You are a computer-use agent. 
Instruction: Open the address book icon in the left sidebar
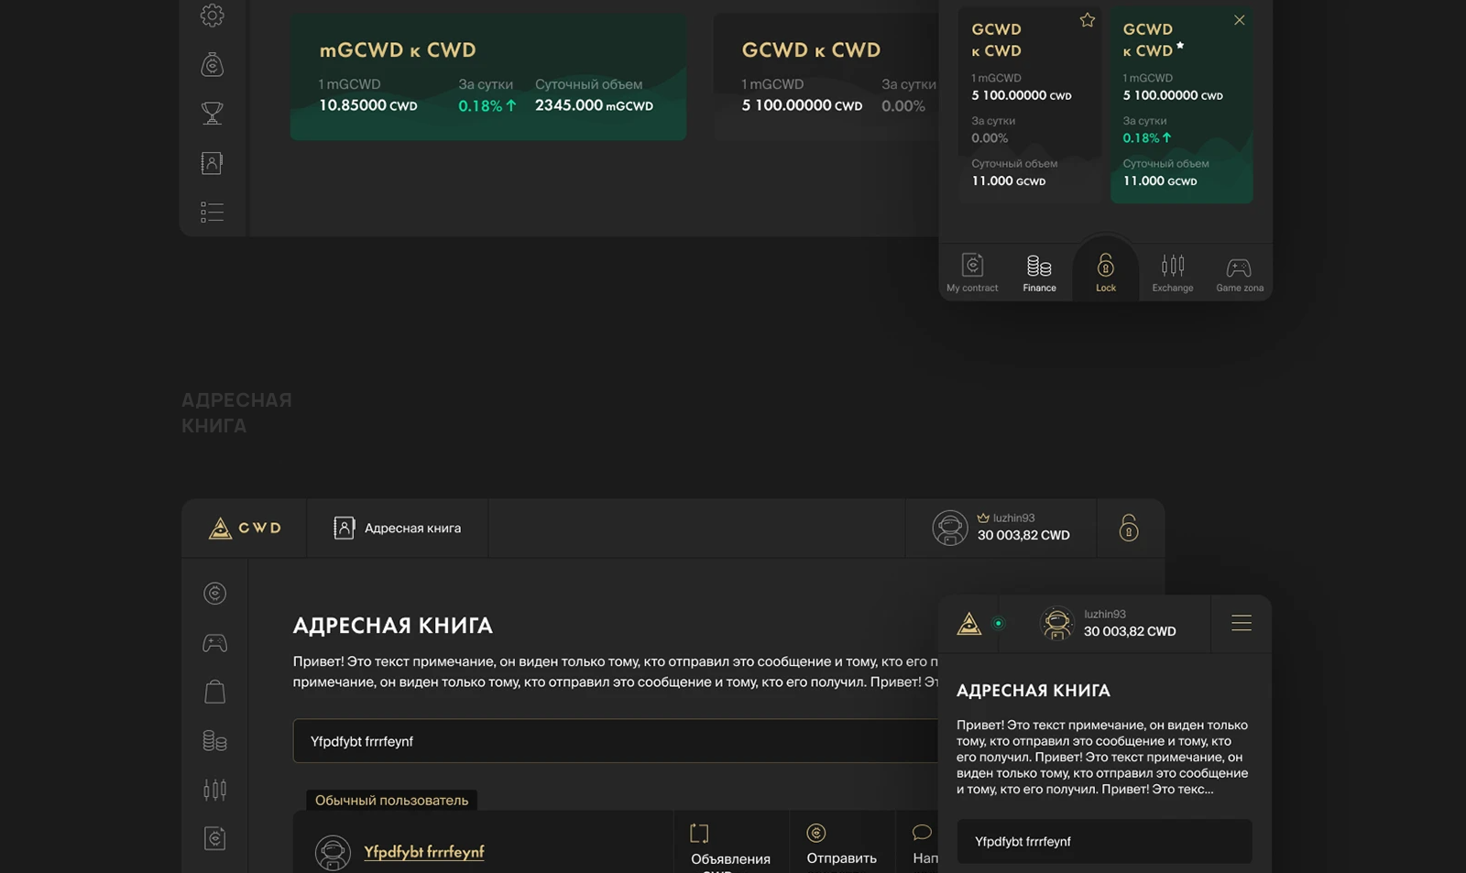[x=212, y=162]
